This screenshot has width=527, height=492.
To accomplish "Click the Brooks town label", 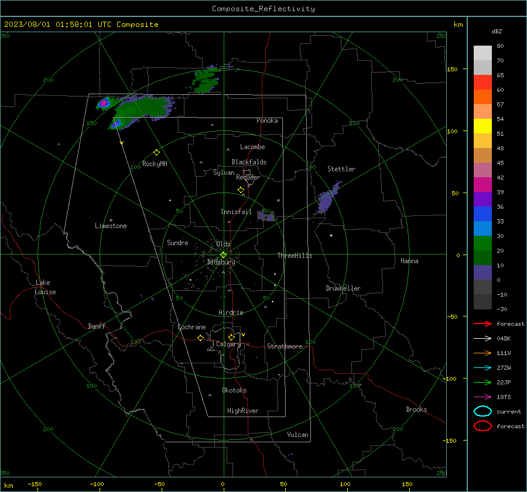I will [416, 410].
